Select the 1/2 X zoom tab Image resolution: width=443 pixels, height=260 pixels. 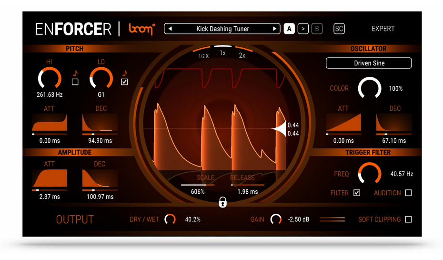203,56
